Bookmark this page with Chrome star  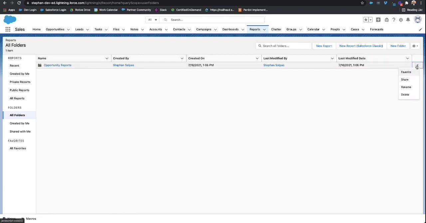[x=362, y=3]
